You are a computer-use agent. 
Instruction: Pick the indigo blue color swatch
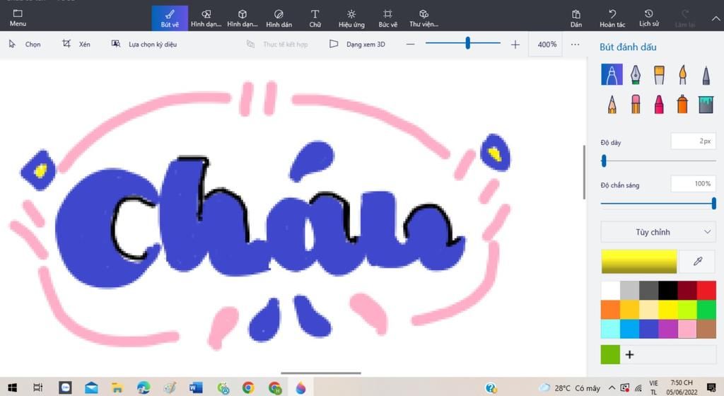(649, 329)
